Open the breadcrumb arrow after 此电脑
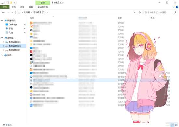 click(32, 12)
